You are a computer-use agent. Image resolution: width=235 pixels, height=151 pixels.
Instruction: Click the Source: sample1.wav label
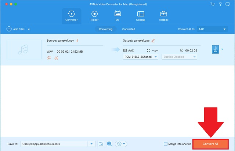60,41
